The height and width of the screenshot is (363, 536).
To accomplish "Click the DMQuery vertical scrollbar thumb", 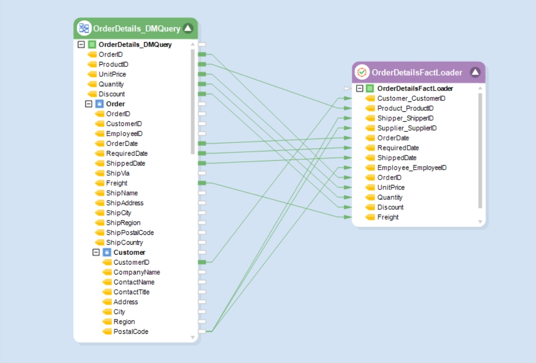I will click(x=193, y=102).
